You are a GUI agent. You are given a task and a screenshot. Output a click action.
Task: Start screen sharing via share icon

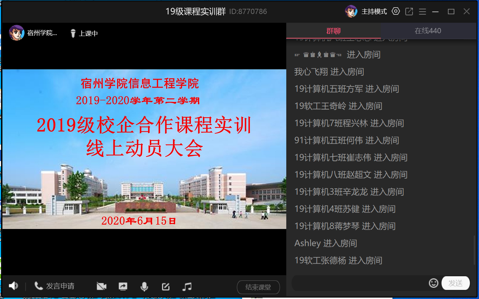(123, 286)
